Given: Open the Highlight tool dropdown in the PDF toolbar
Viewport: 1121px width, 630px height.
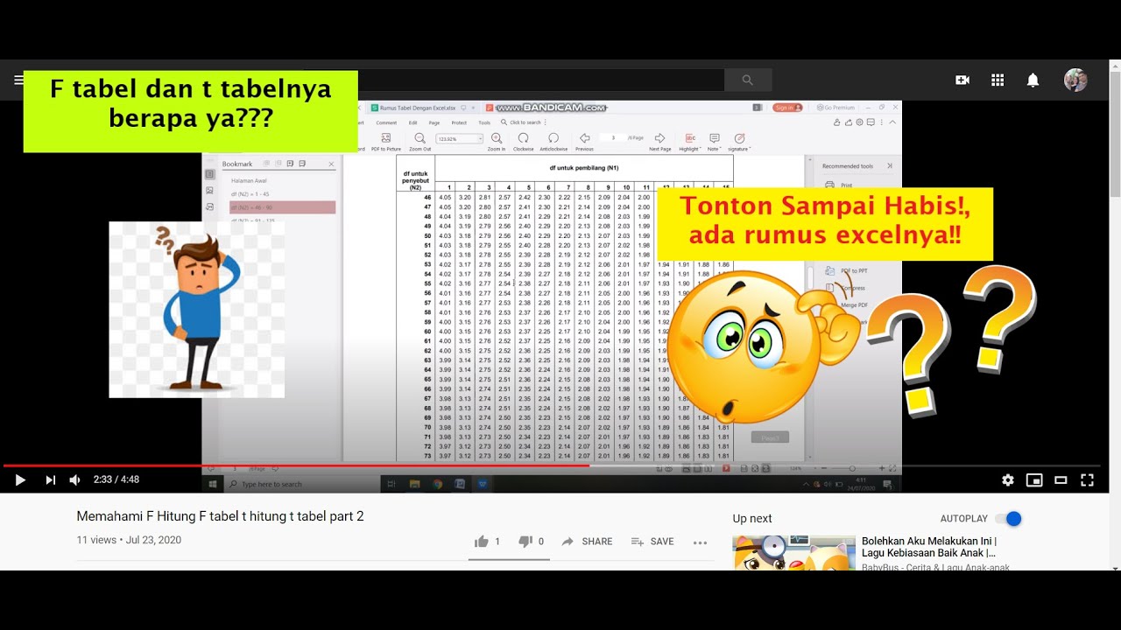Looking at the screenshot, I should tap(689, 142).
